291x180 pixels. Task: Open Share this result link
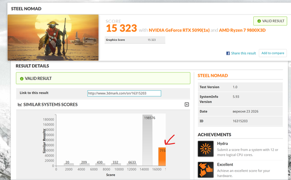pos(243,53)
